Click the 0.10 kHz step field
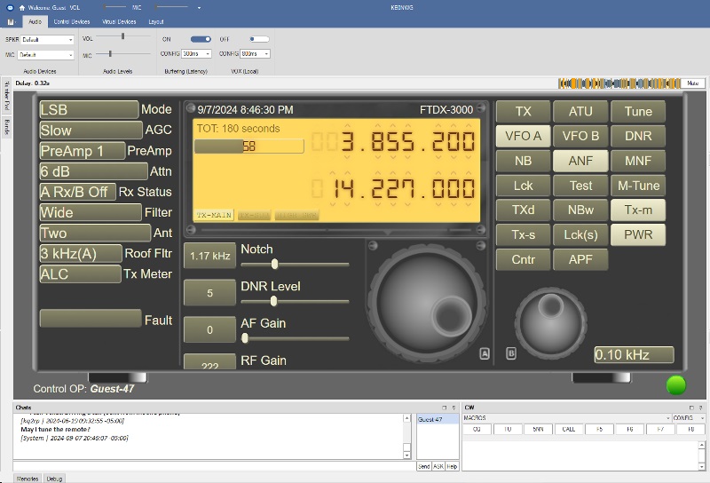This screenshot has width=710, height=483. pos(634,355)
